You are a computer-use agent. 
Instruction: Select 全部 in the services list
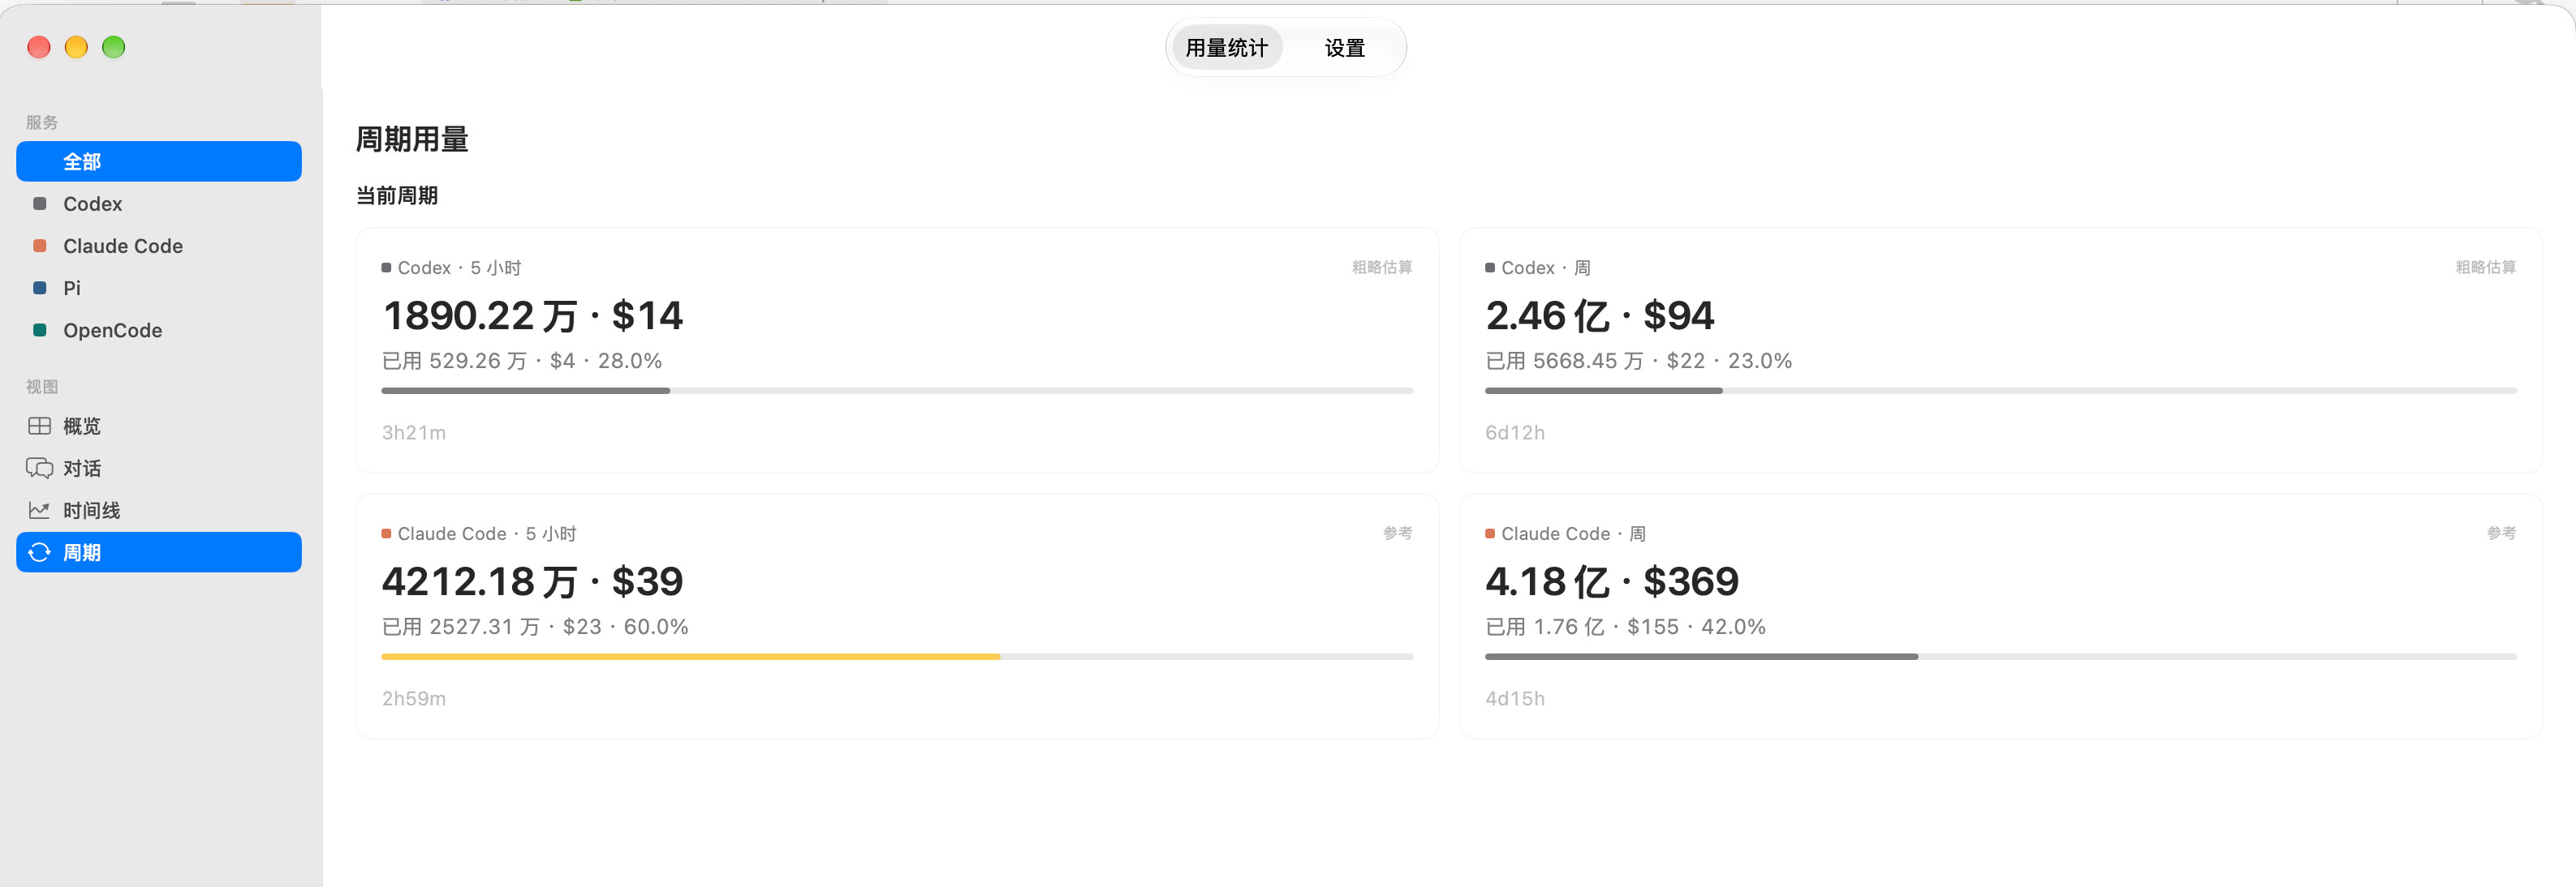tap(159, 161)
